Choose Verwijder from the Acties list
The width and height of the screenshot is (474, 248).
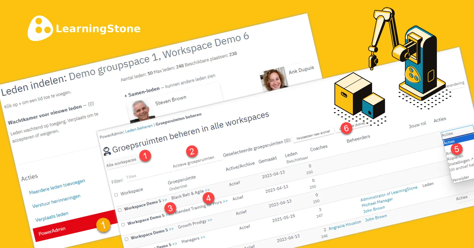pyautogui.click(x=460, y=179)
